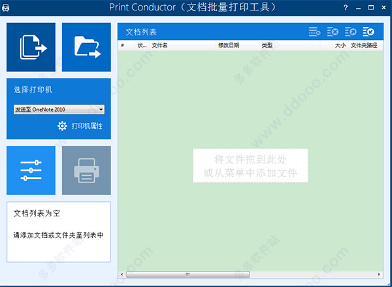Sort list by 类型 column
This screenshot has width=392, height=287.
[x=289, y=45]
